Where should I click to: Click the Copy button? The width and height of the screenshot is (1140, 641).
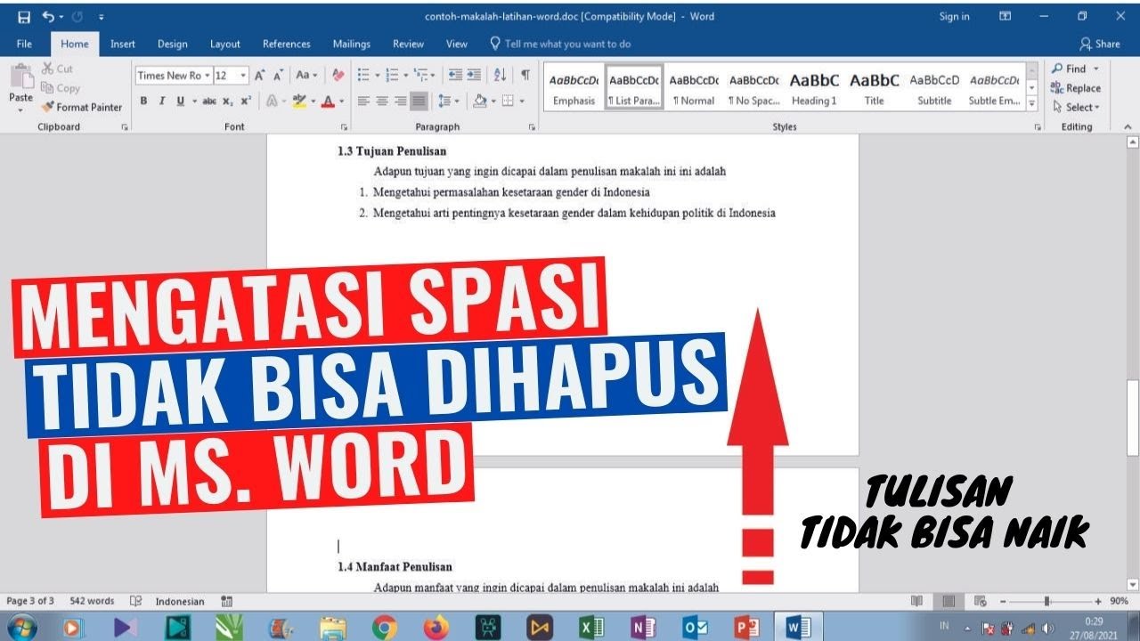coord(60,88)
